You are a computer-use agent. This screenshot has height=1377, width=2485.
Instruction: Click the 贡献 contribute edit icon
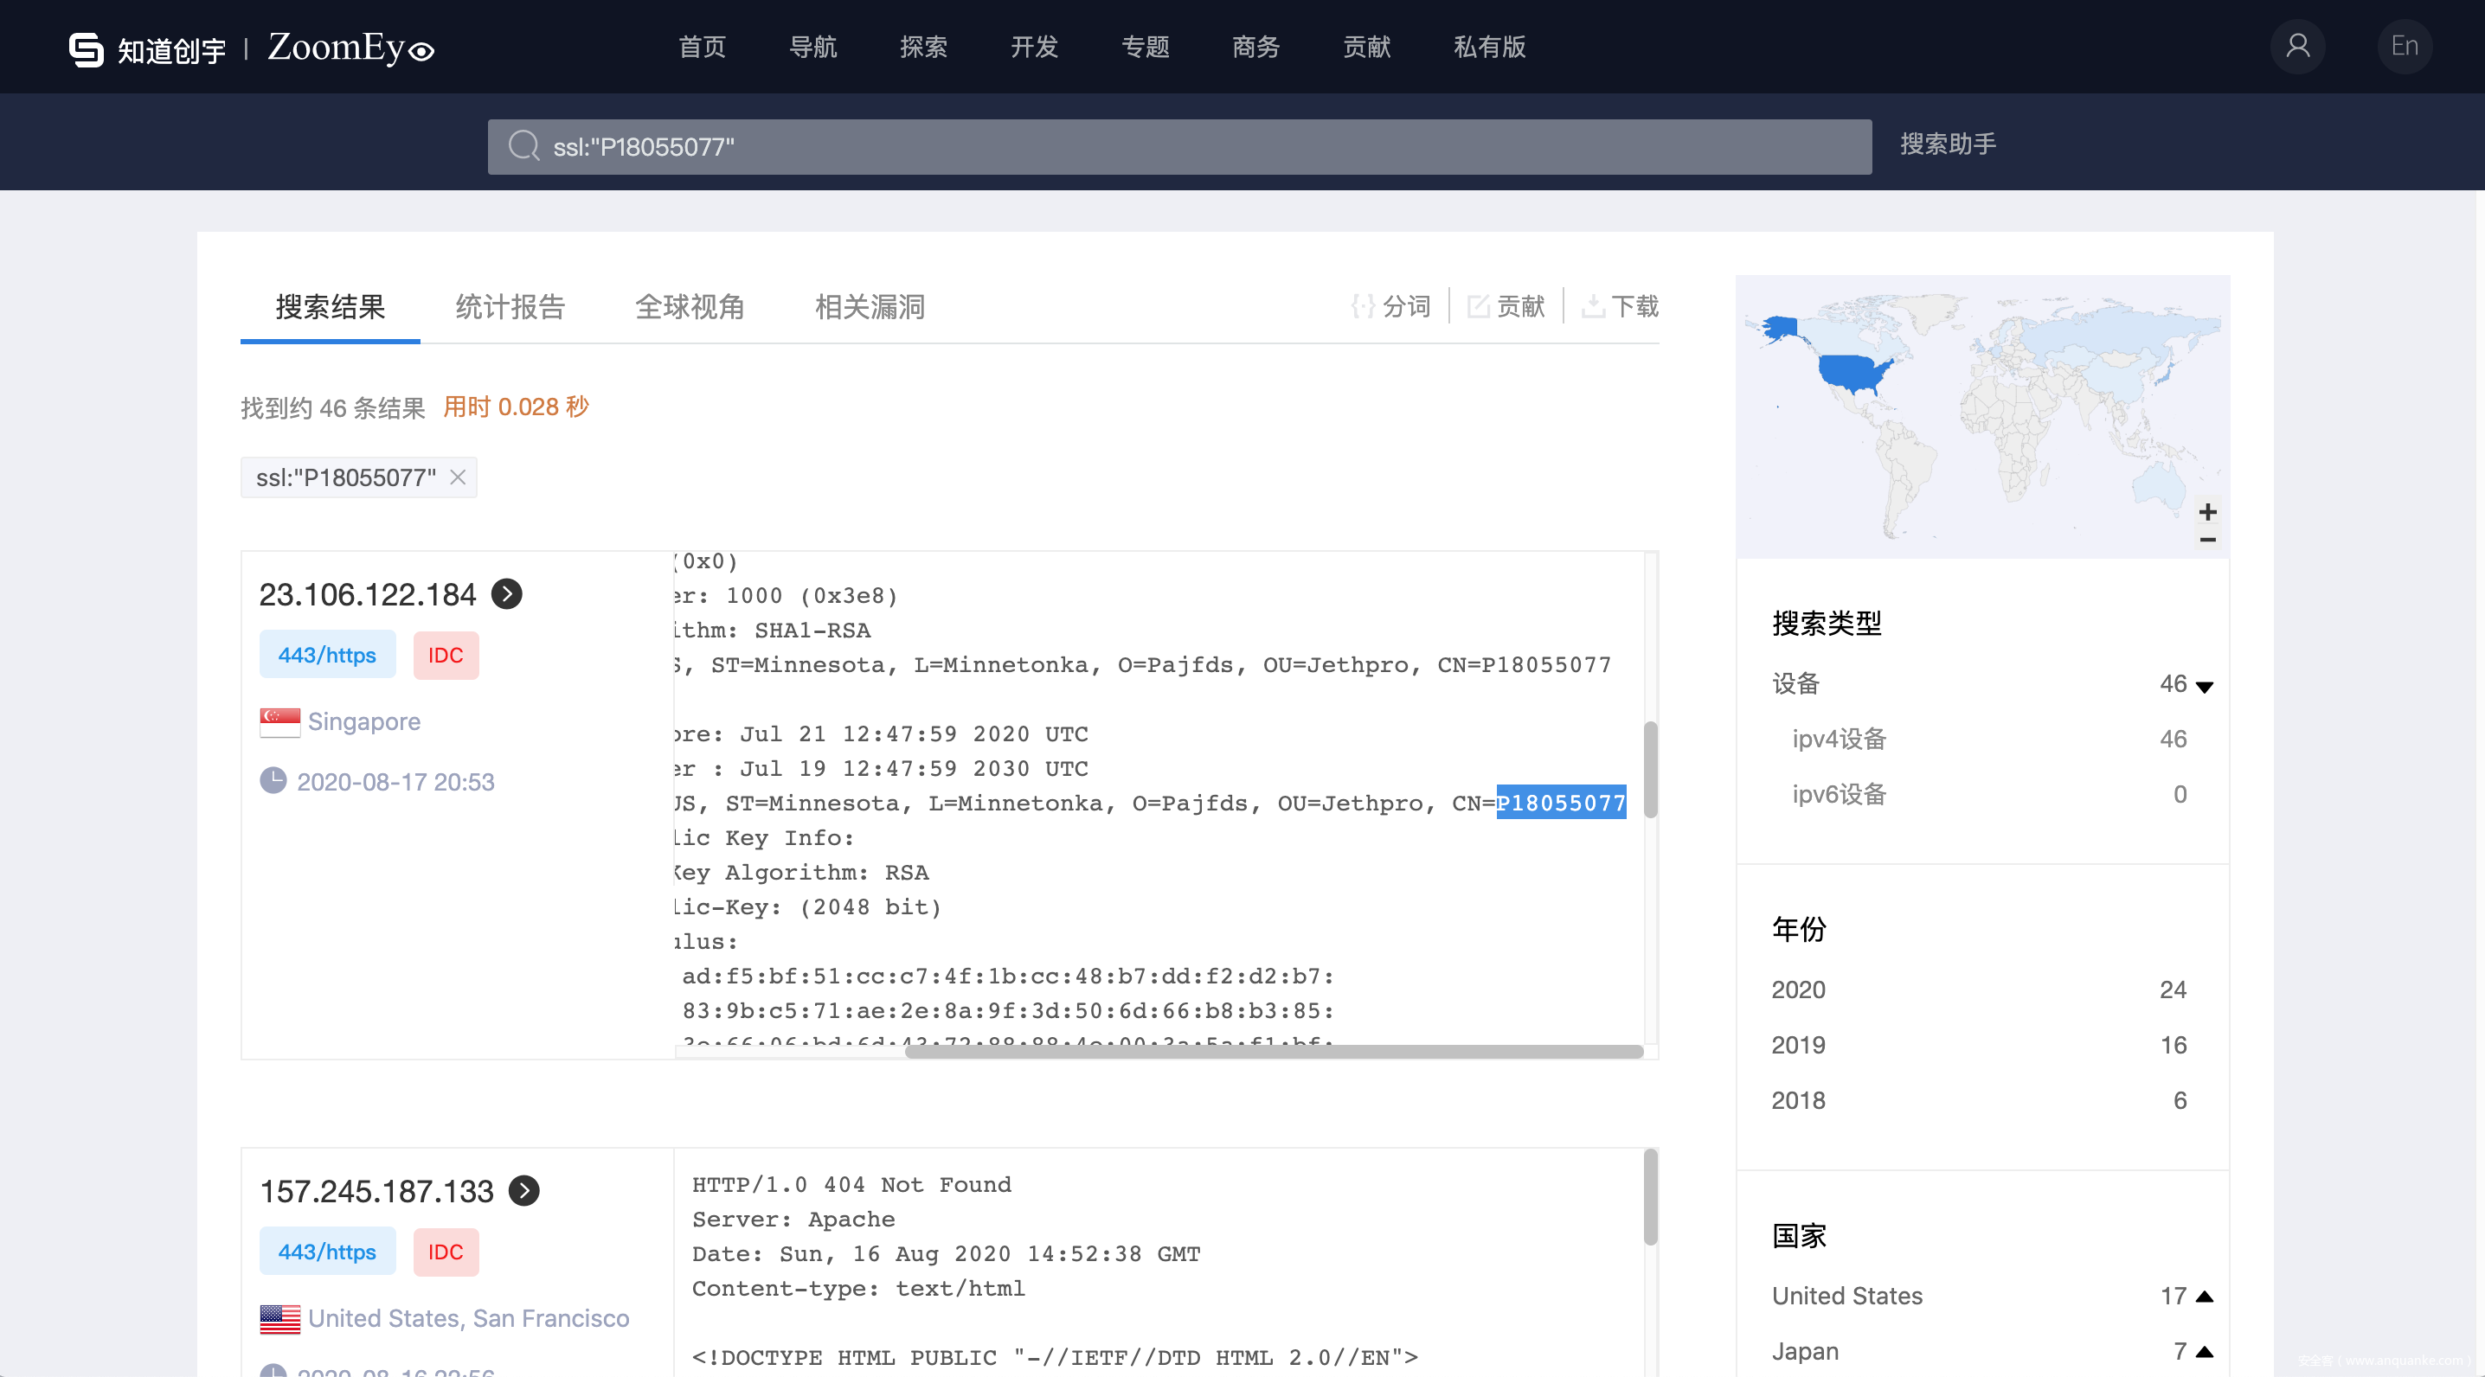(x=1478, y=307)
